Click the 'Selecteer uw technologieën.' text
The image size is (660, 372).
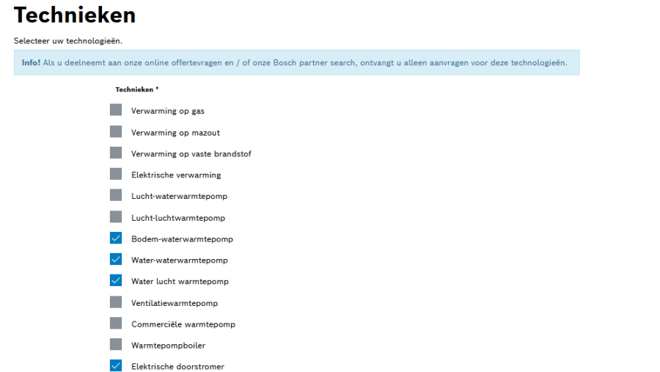coord(68,41)
